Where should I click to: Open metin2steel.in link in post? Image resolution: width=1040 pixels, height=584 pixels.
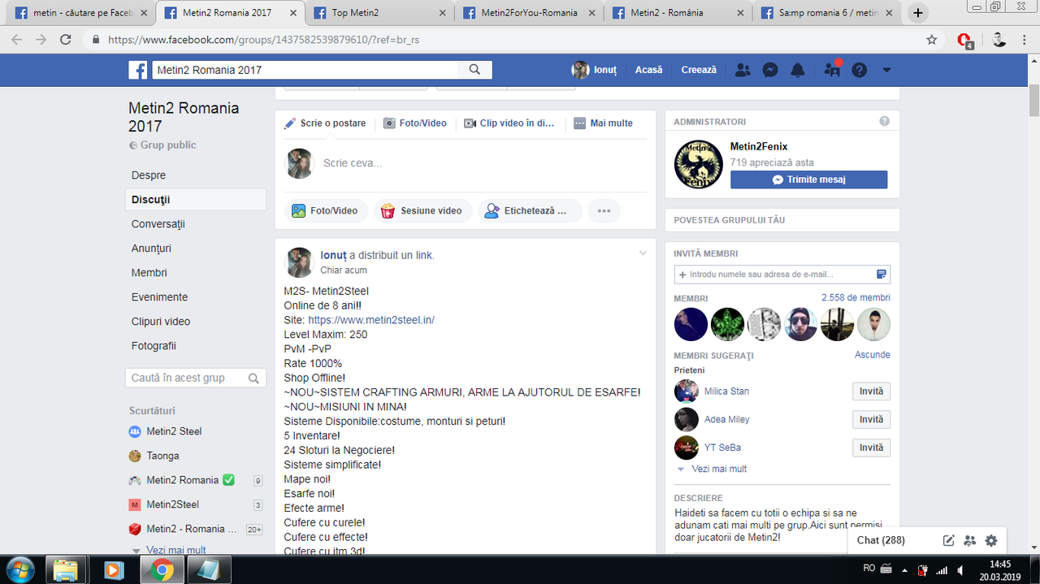click(x=371, y=320)
